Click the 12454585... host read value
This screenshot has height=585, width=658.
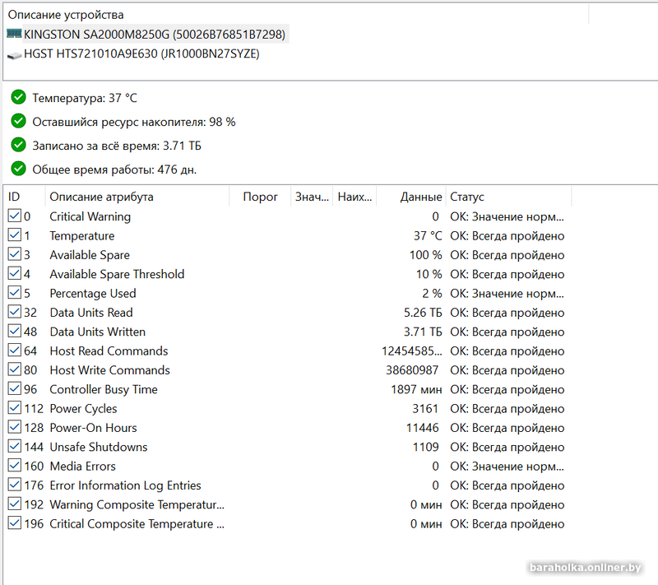point(412,351)
